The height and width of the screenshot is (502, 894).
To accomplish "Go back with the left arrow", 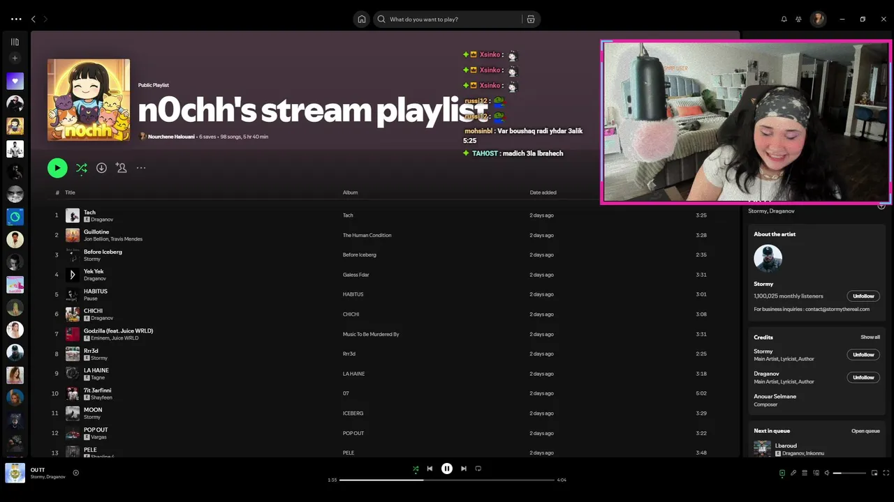I will click(33, 20).
